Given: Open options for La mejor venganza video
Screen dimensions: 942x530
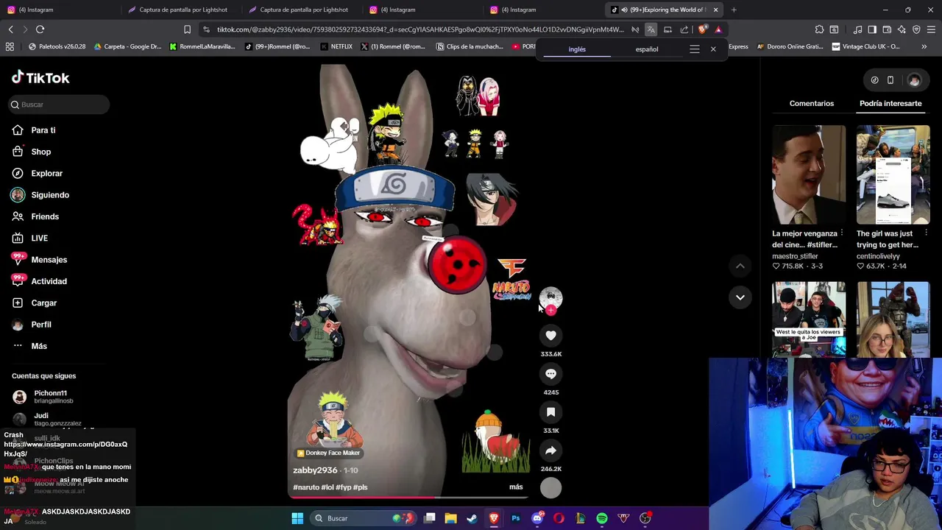Looking at the screenshot, I should (842, 233).
